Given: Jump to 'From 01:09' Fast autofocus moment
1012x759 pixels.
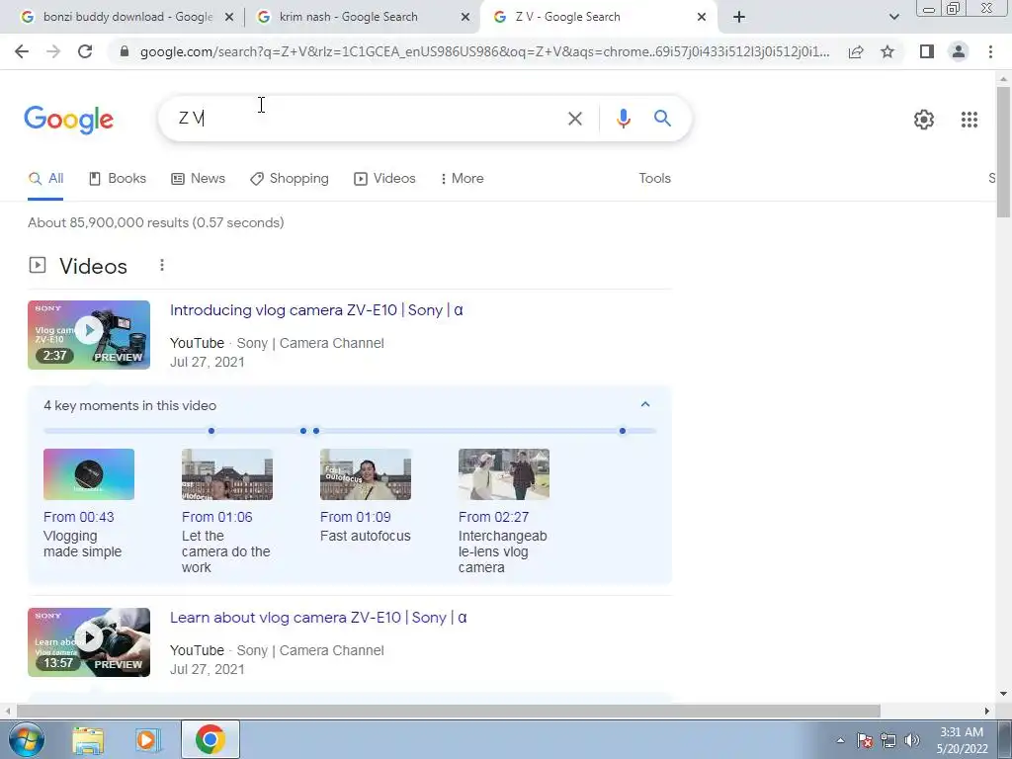Looking at the screenshot, I should (x=355, y=517).
